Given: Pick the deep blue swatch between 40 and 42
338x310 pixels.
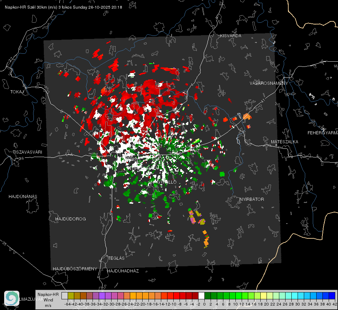Looking at the screenshot, I should coord(332,296).
